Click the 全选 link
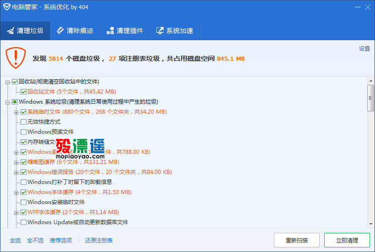Viewport: 375px width, 252px height. pos(15,240)
